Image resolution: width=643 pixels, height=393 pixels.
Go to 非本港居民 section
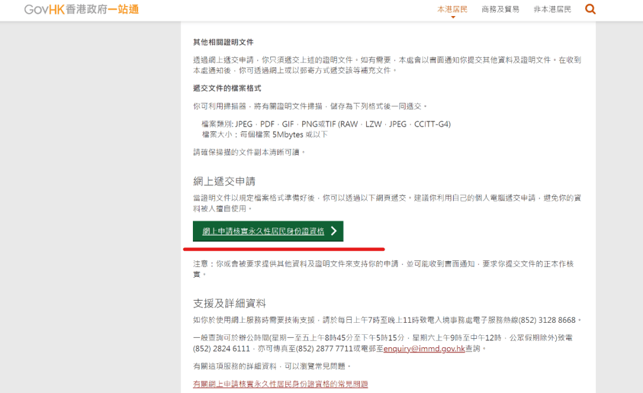pos(552,10)
